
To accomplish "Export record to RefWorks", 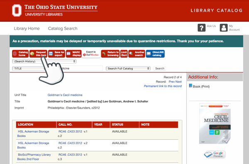I will coord(91,54).
